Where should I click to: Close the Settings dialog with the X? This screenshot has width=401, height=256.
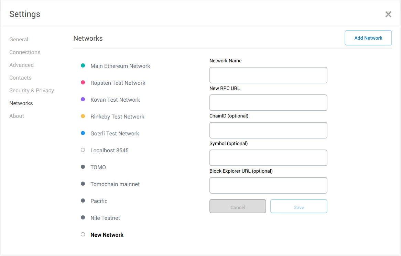[x=388, y=14]
